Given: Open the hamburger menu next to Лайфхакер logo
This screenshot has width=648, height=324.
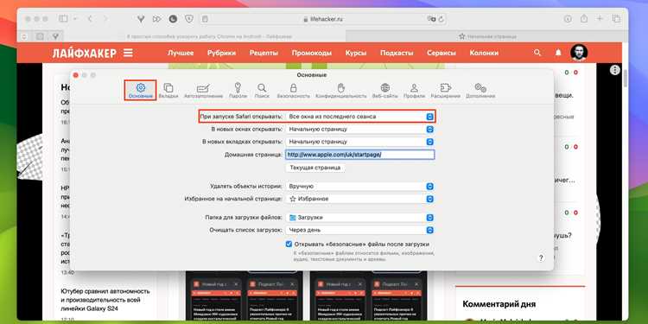Looking at the screenshot, I should 128,53.
